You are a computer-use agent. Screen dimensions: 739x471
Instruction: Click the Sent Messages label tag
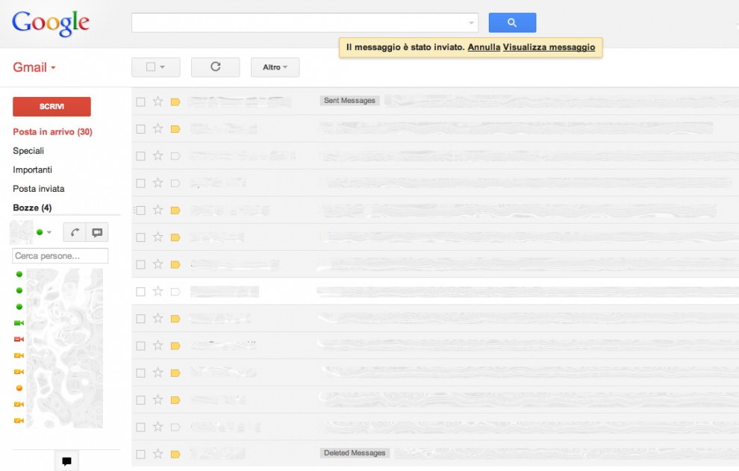point(349,101)
